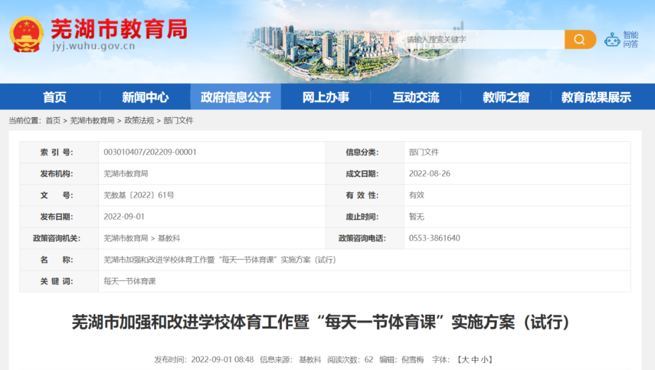This screenshot has height=370, width=655.
Task: Go to 首页 in the navigation bar
Action: tap(55, 97)
